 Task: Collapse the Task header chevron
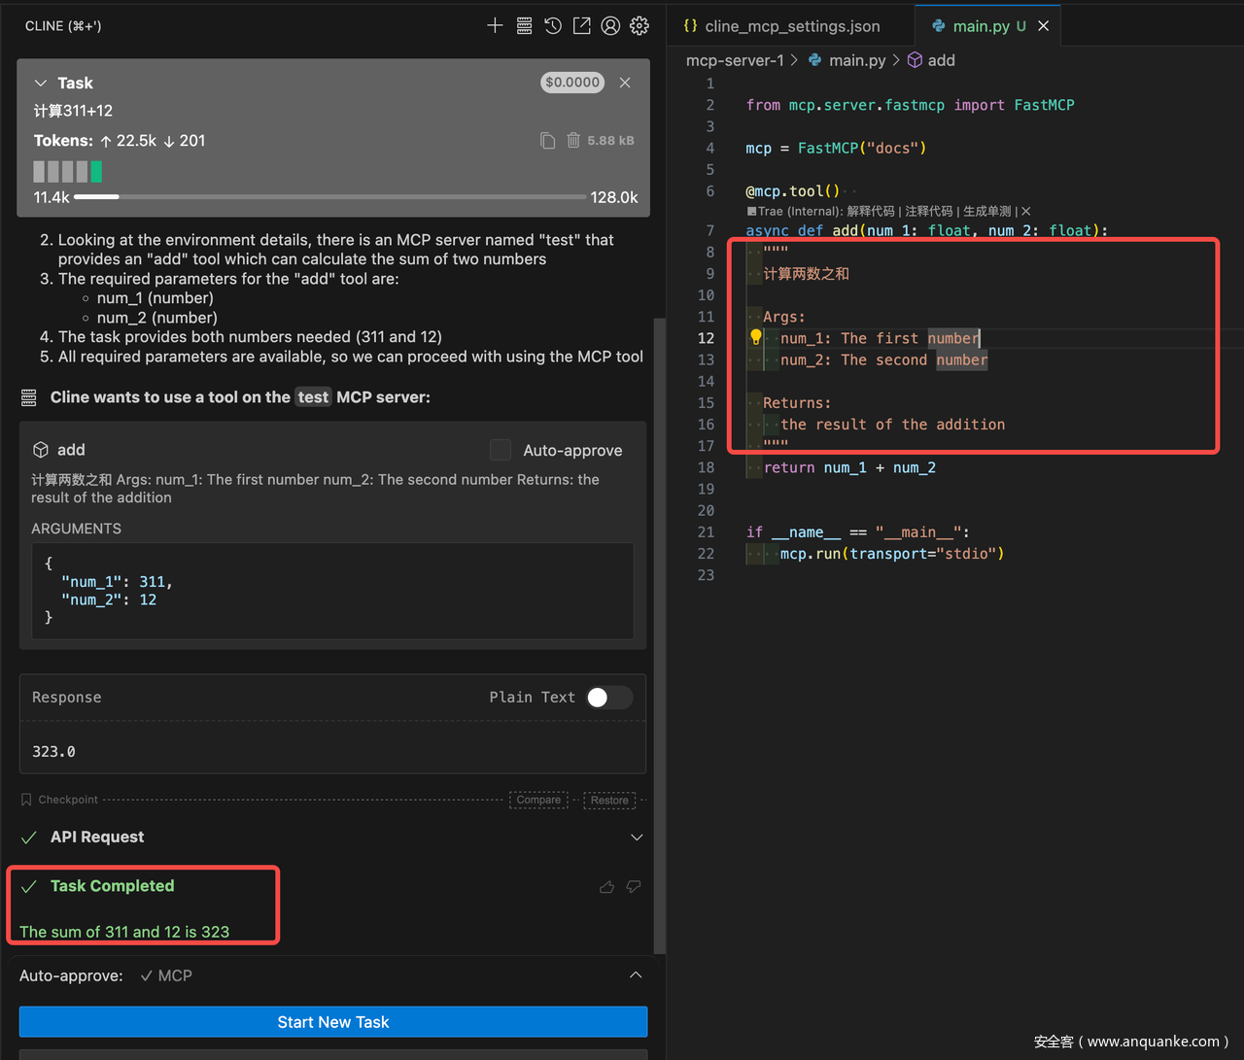tap(41, 84)
